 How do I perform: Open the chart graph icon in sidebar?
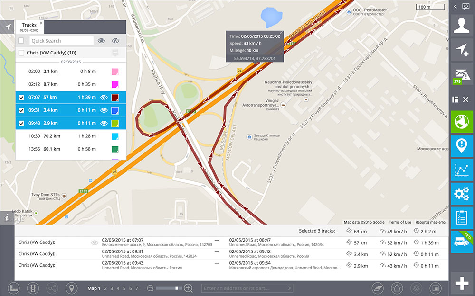[x=462, y=170]
